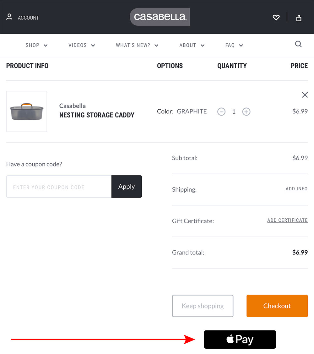This screenshot has width=314, height=354.
Task: Click the GRAPHITE color option text
Action: click(x=192, y=112)
